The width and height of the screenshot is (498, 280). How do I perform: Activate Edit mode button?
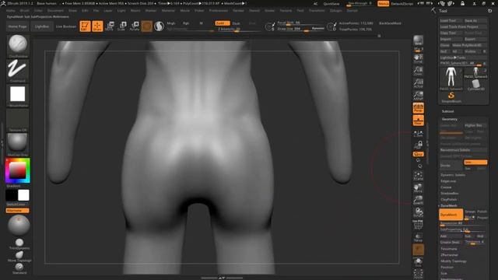85,26
